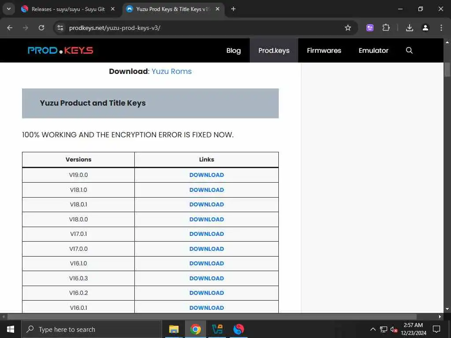The width and height of the screenshot is (451, 338).
Task: Open a new browser tab
Action: [233, 9]
